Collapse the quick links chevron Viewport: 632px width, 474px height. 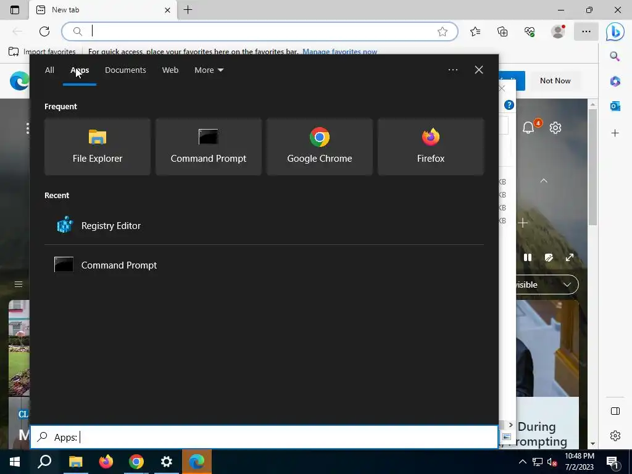click(x=544, y=181)
